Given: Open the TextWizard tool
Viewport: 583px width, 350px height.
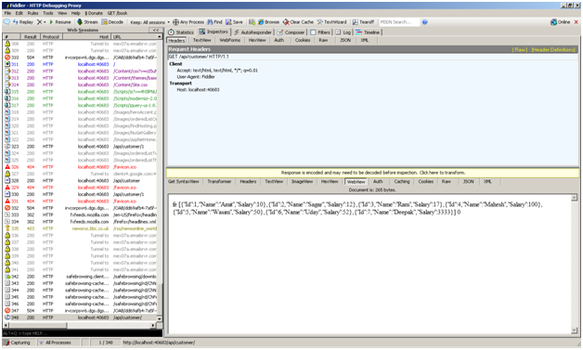Looking at the screenshot, I should (x=331, y=22).
